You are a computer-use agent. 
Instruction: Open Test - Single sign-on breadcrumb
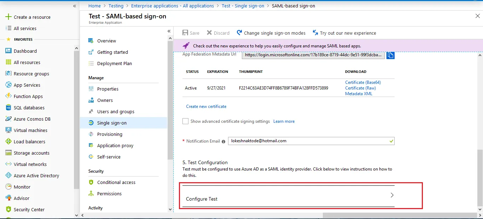(243, 6)
